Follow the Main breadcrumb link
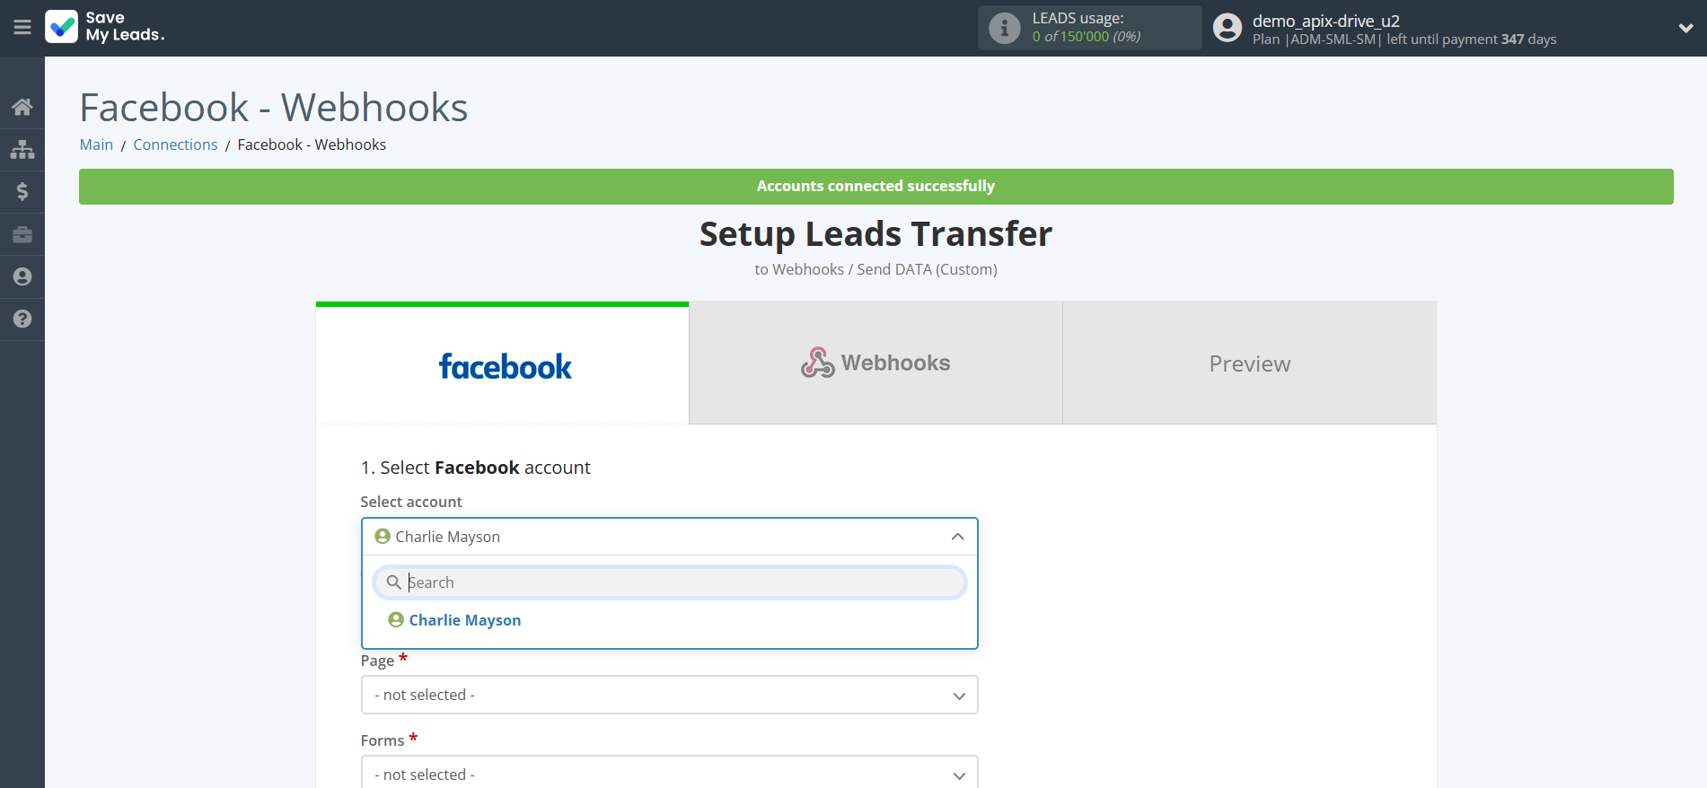This screenshot has height=788, width=1707. point(96,144)
